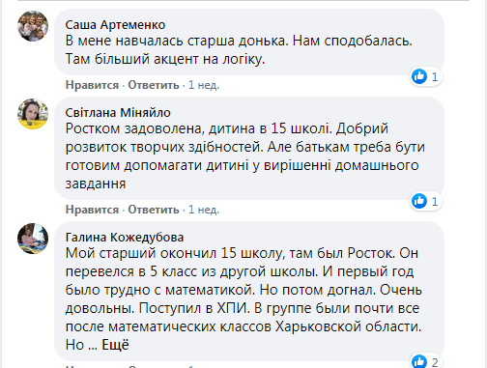Reply to Саша Артеменко's comment via Ответить
This screenshot has height=368, width=487.
154,85
